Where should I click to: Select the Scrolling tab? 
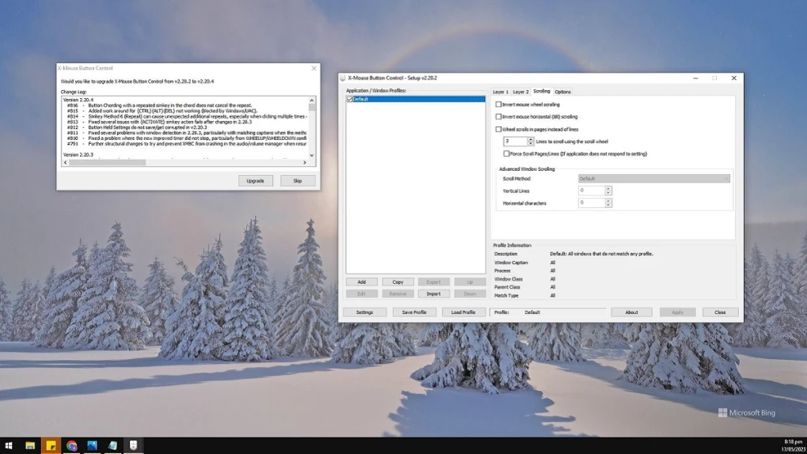click(541, 91)
